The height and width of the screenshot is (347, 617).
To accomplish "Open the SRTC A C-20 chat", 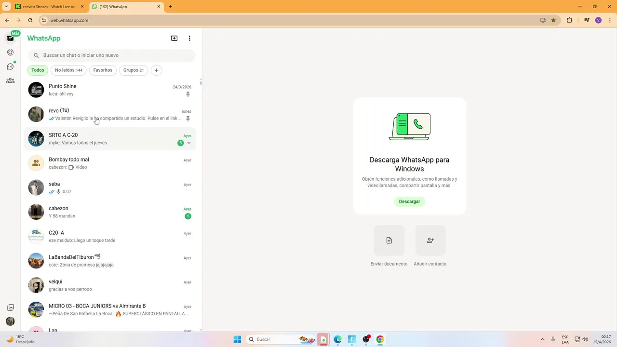I will 110,139.
